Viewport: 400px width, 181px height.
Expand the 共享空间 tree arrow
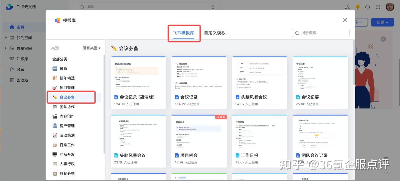tap(6, 48)
